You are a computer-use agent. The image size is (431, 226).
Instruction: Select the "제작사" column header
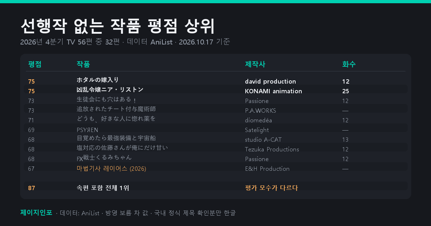[255, 64]
